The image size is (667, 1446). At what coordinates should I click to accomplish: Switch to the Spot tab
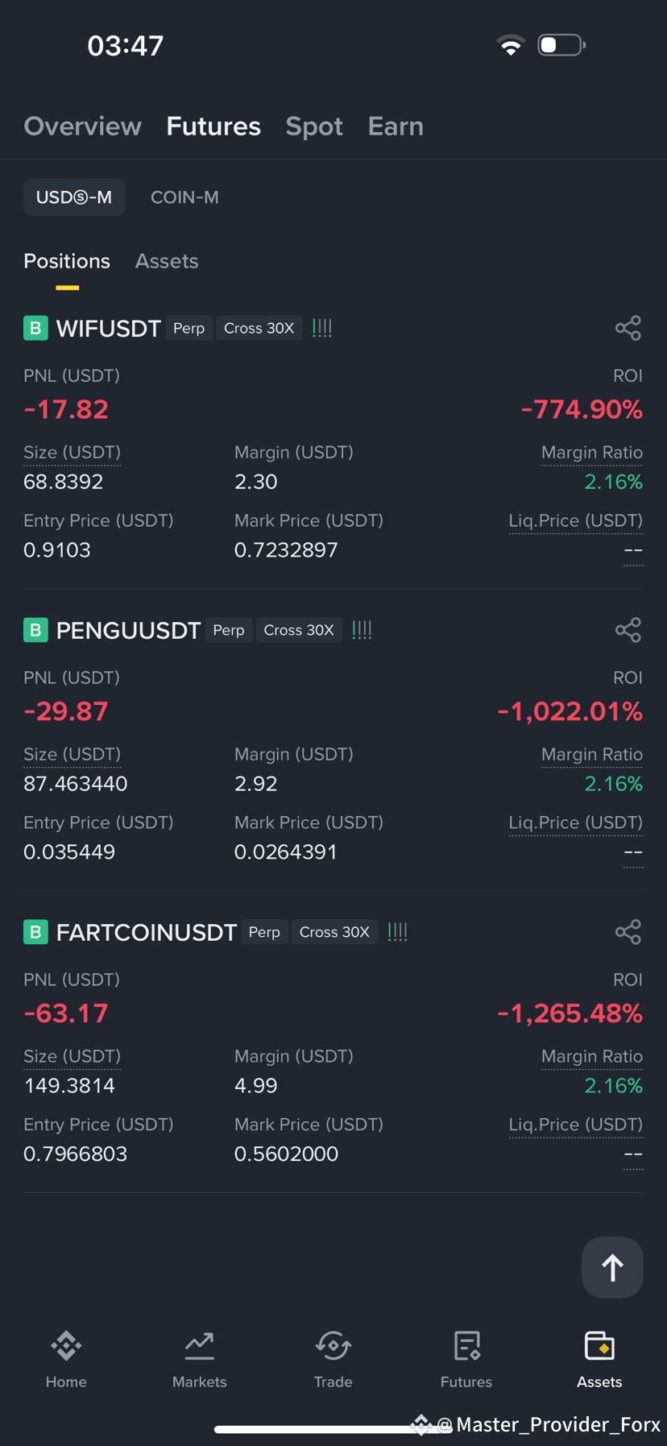coord(314,126)
